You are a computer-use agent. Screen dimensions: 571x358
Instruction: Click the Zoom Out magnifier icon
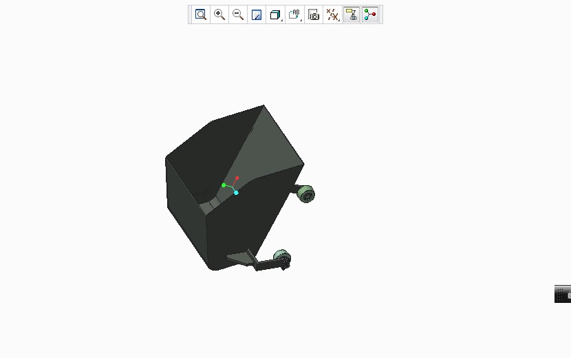(x=238, y=14)
